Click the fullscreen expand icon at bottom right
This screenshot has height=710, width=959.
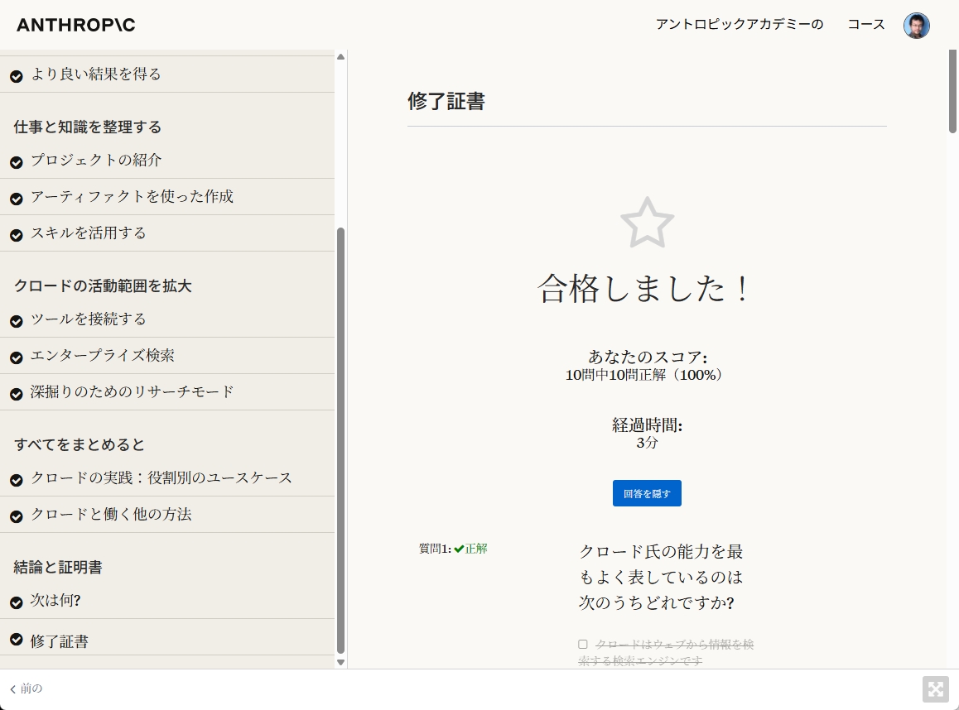[x=935, y=688]
